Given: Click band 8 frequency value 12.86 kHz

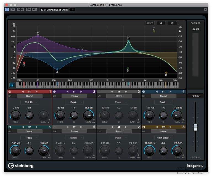Looking at the screenshot, I should (x=150, y=143).
